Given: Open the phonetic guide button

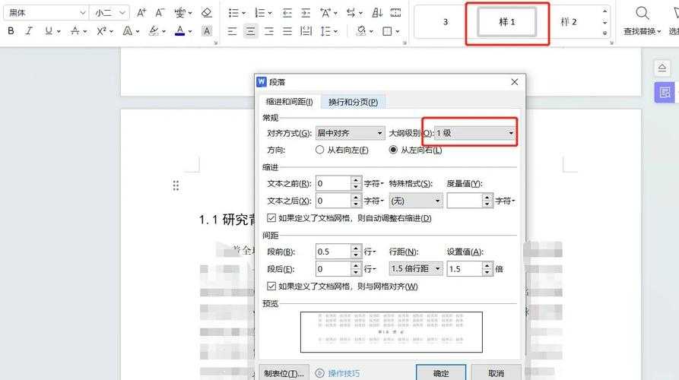Looking at the screenshot, I should click(x=179, y=13).
